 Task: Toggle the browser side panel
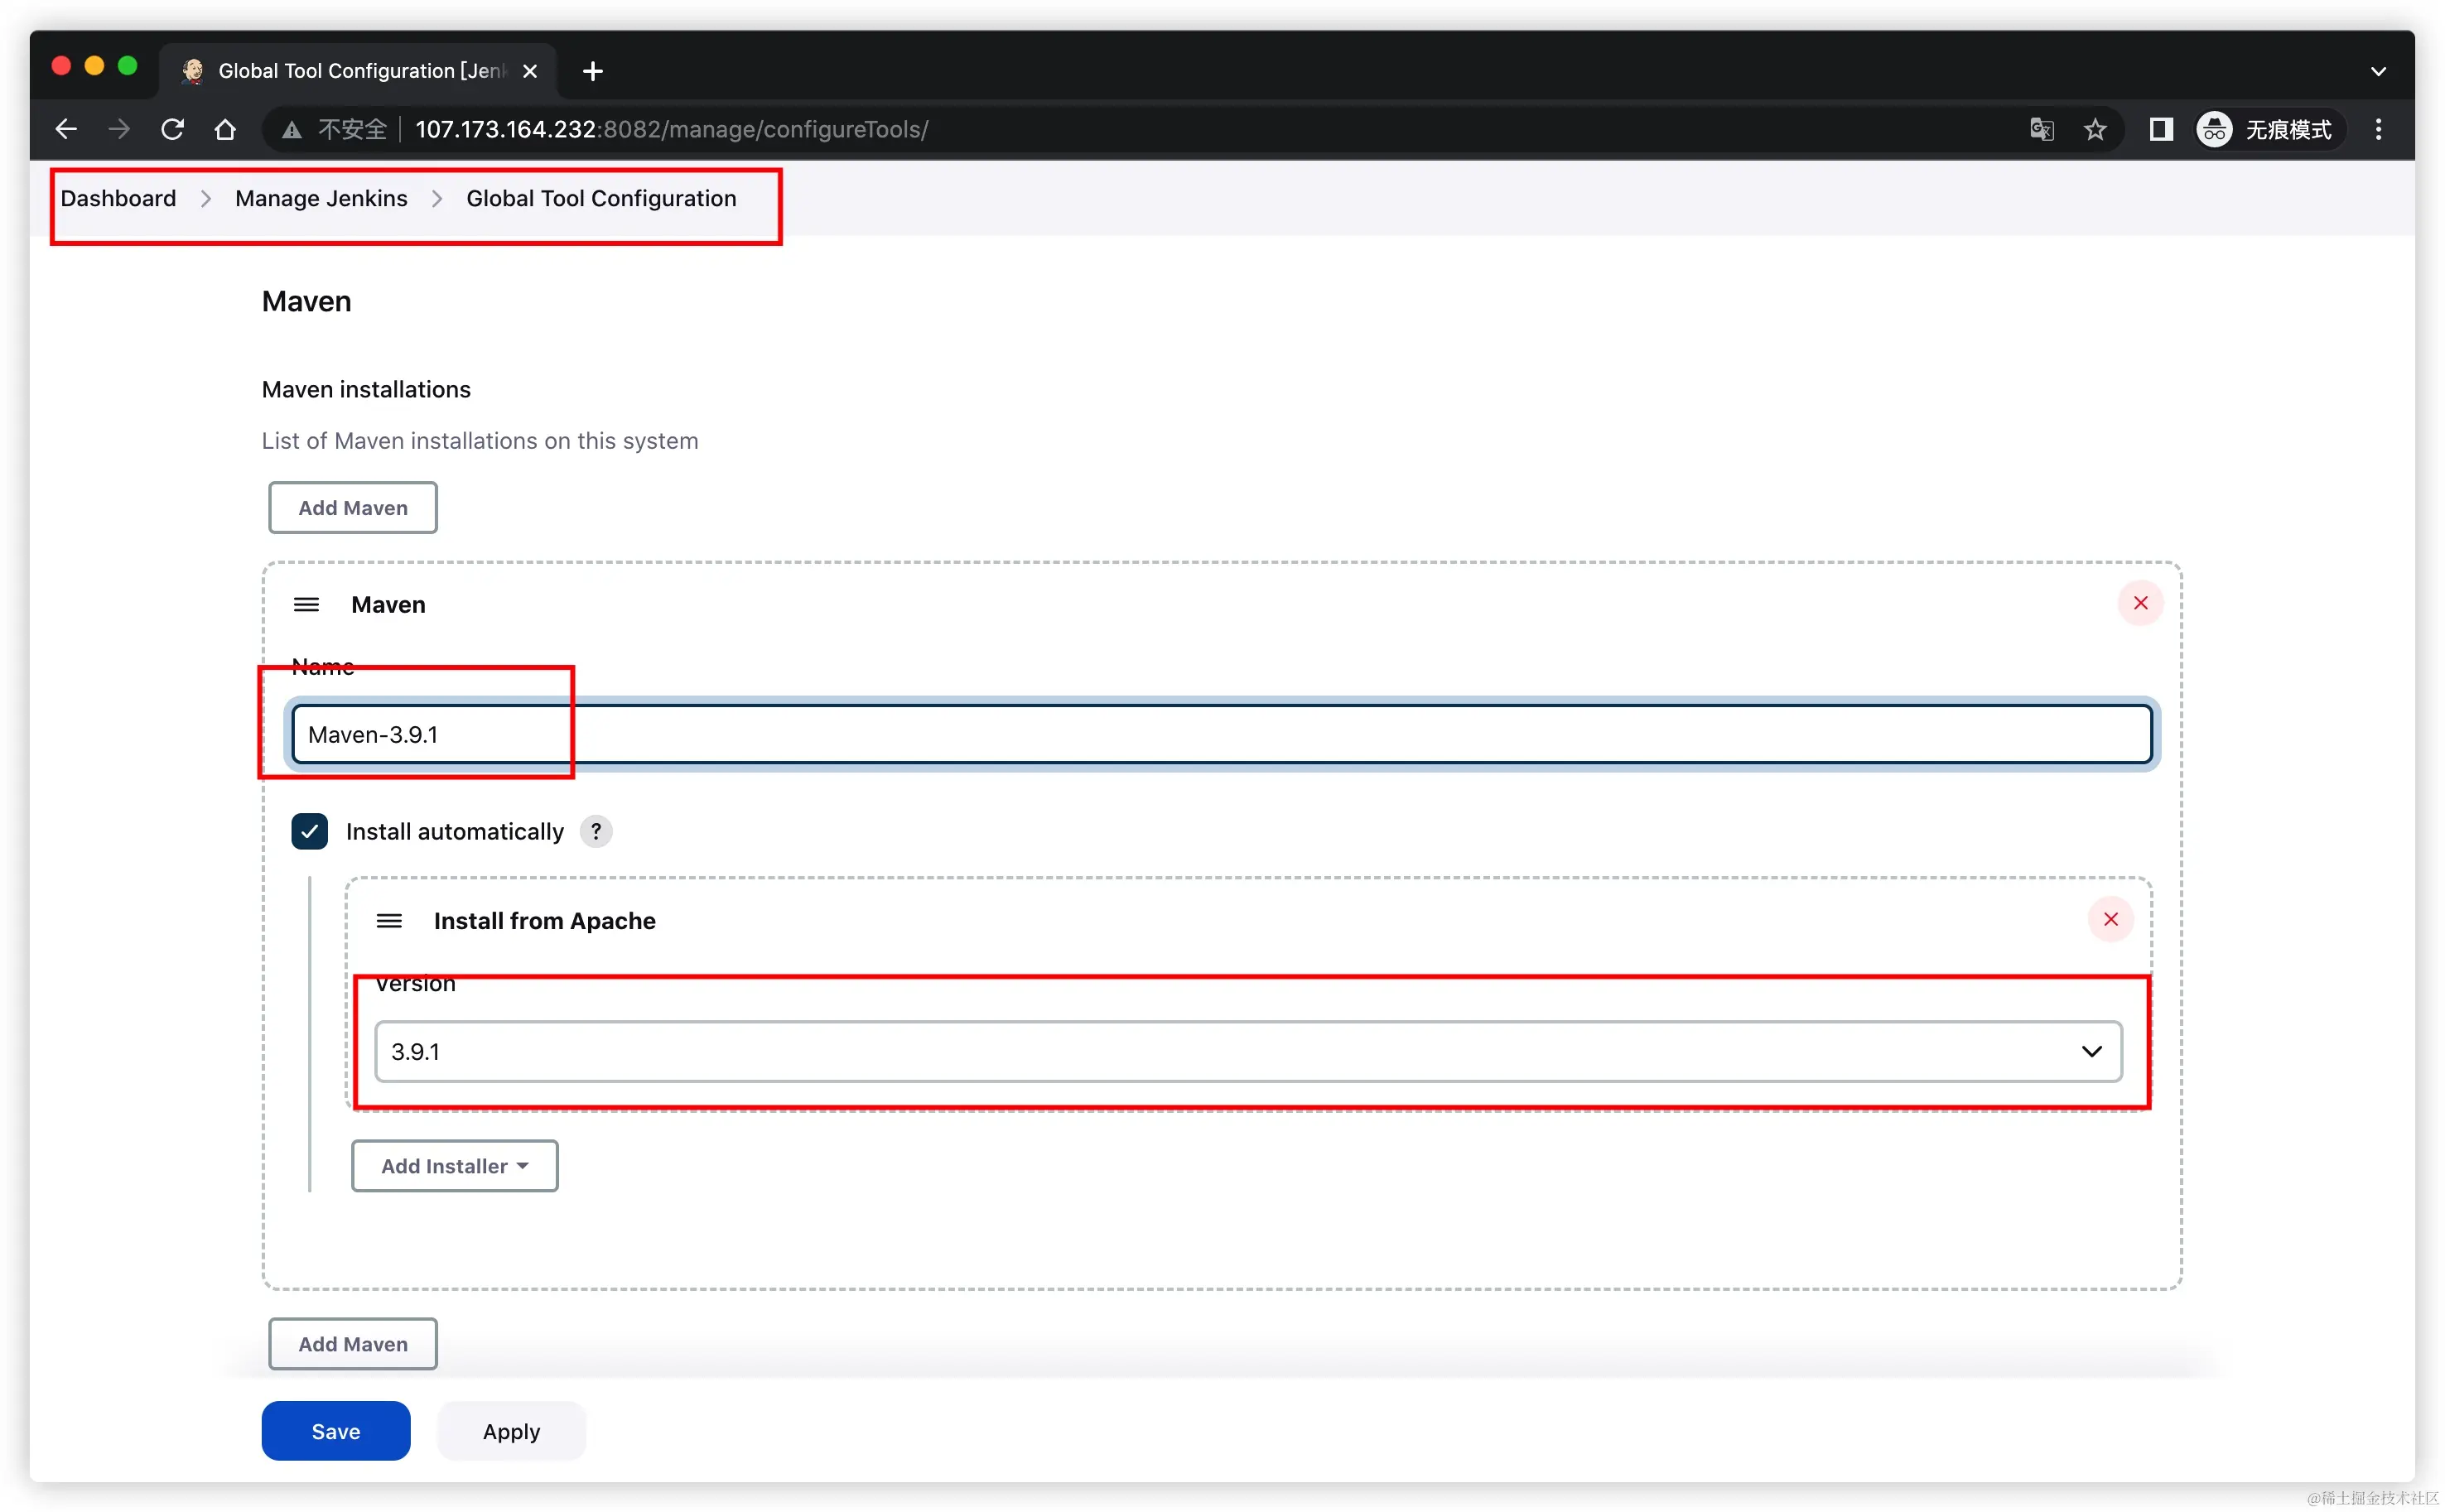coord(2160,129)
